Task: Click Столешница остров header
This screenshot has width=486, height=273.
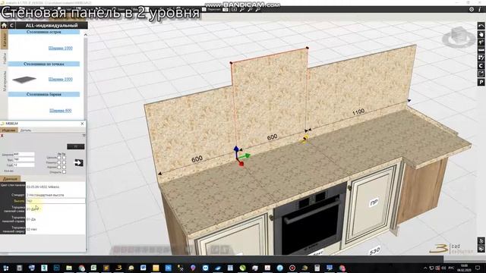Action: tap(44, 32)
